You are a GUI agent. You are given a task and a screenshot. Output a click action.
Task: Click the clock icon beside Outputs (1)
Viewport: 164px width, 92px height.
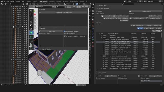tap(139, 76)
